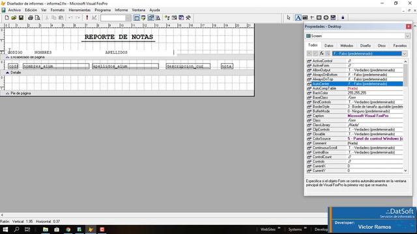Open File Explorer from the taskbar
This screenshot has height=234, width=417.
pyautogui.click(x=46, y=229)
